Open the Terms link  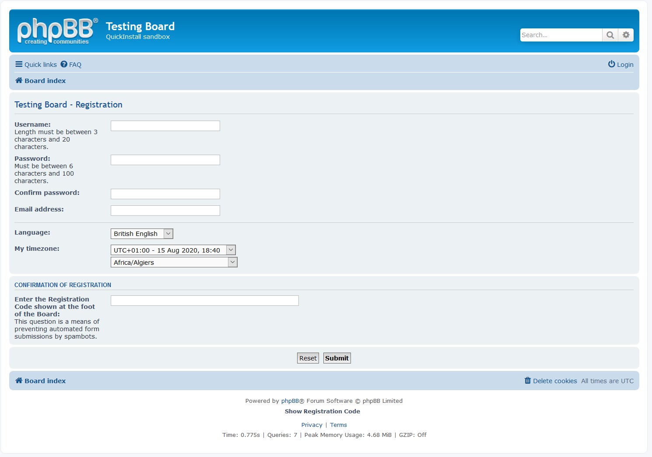pyautogui.click(x=338, y=425)
